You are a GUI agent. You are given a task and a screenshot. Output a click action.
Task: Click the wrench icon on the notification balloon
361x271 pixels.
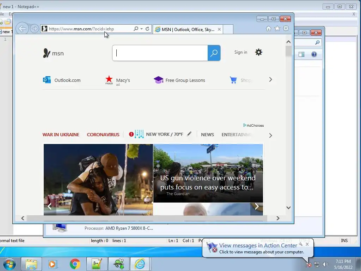tap(301, 244)
